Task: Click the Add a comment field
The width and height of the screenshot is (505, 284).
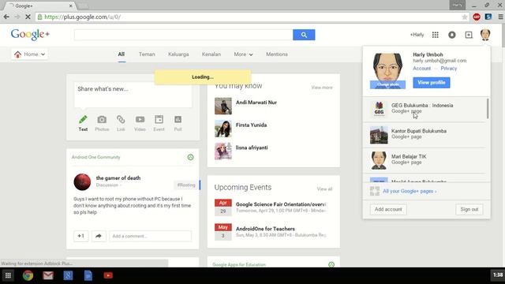Action: [150, 236]
